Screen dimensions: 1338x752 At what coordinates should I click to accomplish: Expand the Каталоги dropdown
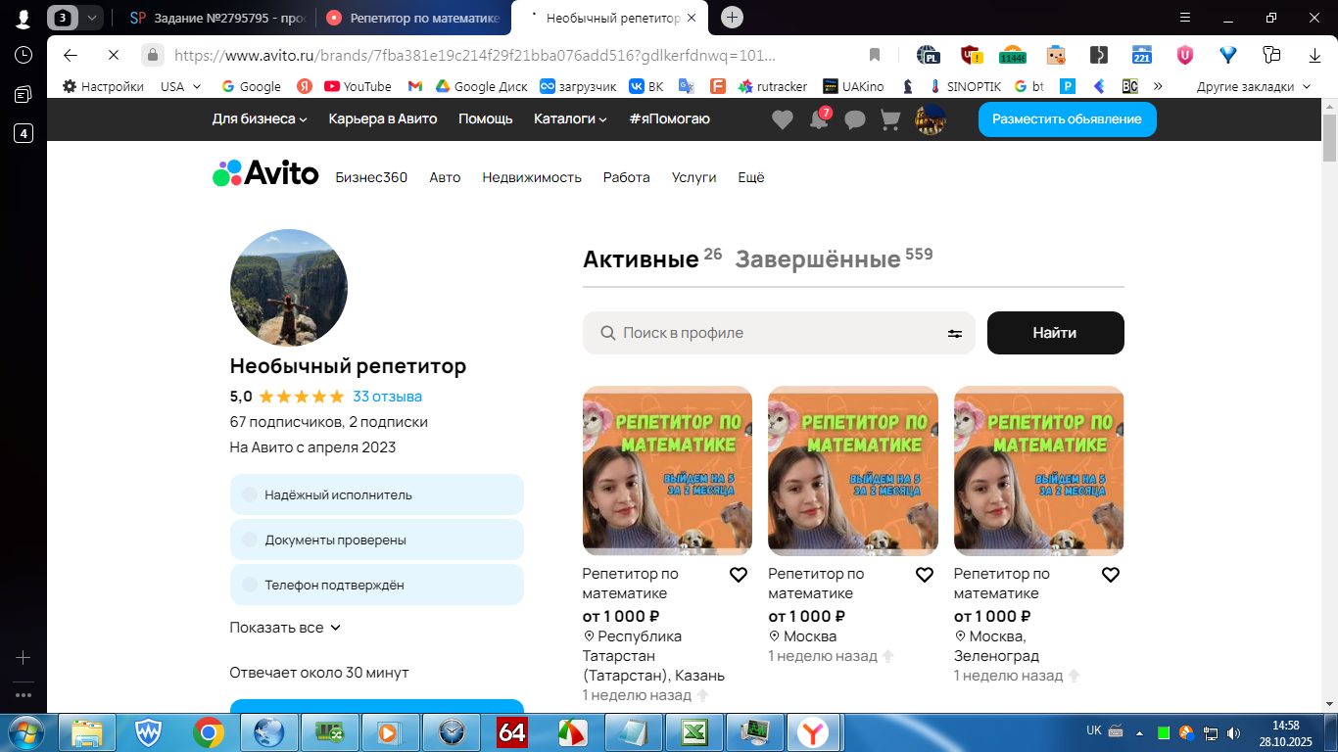pos(570,118)
